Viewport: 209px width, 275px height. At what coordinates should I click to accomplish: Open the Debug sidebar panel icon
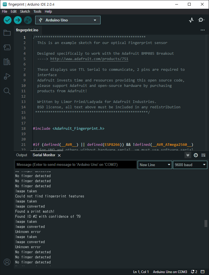coord(7,76)
